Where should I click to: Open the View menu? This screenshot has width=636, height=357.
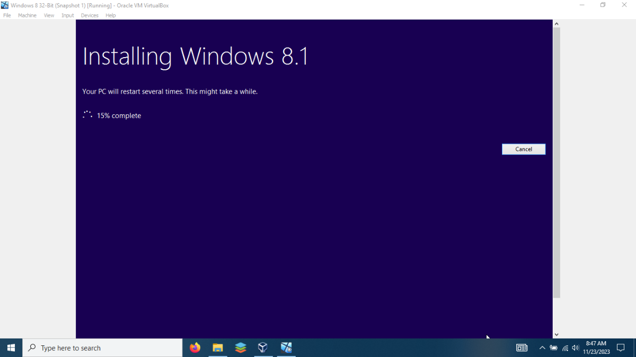49,15
